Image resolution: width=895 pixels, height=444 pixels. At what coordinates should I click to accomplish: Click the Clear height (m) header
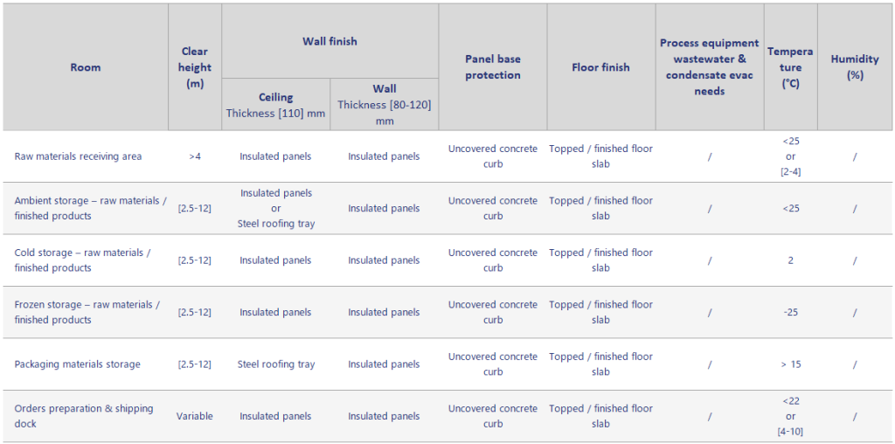[195, 67]
